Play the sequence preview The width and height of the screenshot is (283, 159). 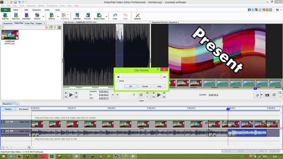159,95
